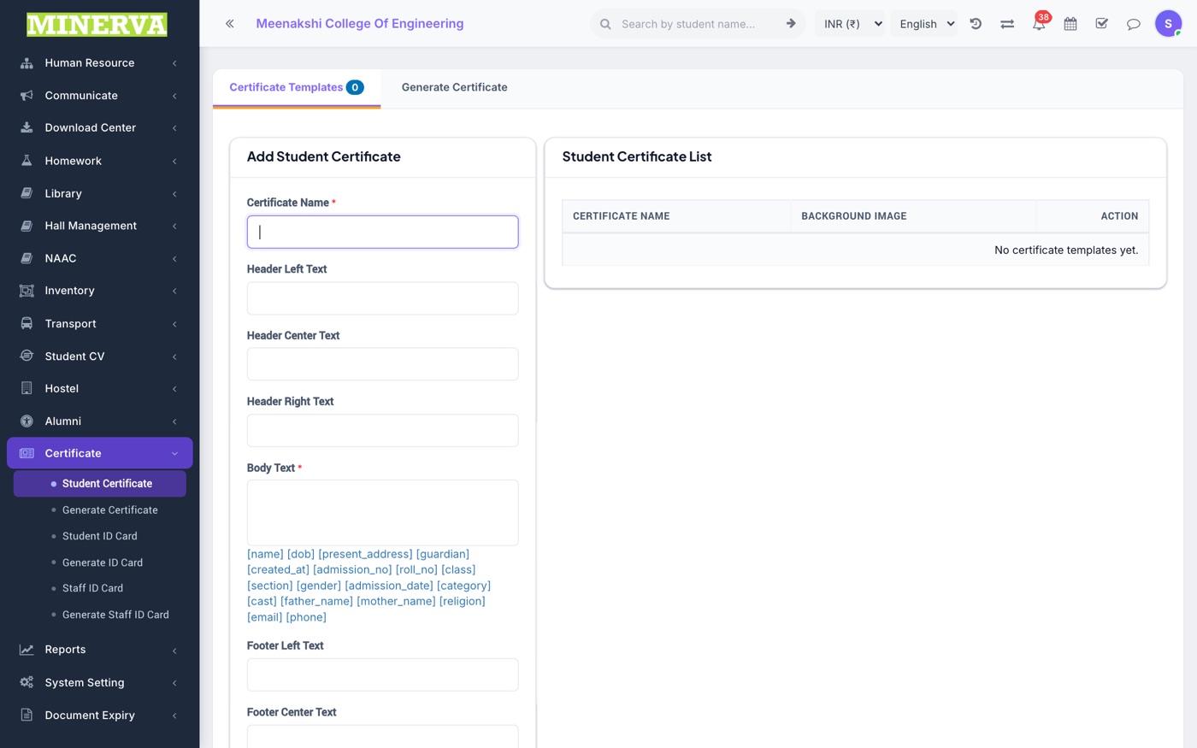This screenshot has height=748, width=1197.
Task: Open notifications bell with 38 badge
Action: click(x=1040, y=22)
